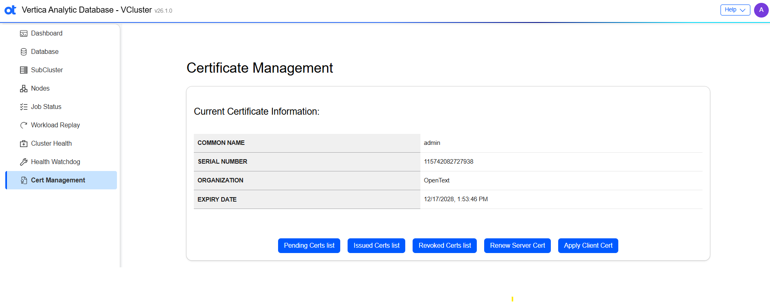The width and height of the screenshot is (770, 302).
Task: Click the Cert Management document icon
Action: tap(24, 180)
